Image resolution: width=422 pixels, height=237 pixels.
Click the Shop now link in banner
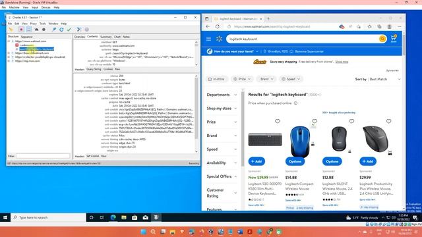click(342, 62)
